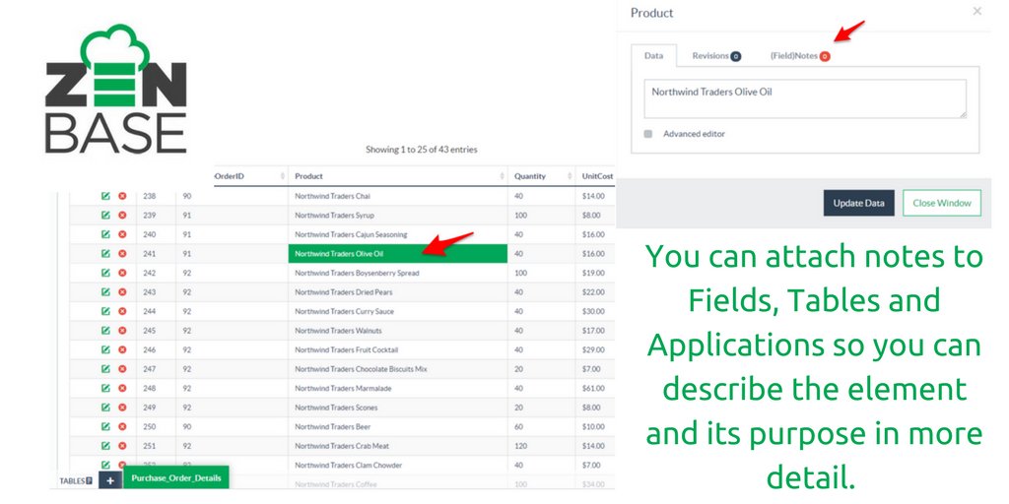Enable the Advanced editor checkbox
This screenshot has width=1009, height=504.
pyautogui.click(x=648, y=134)
